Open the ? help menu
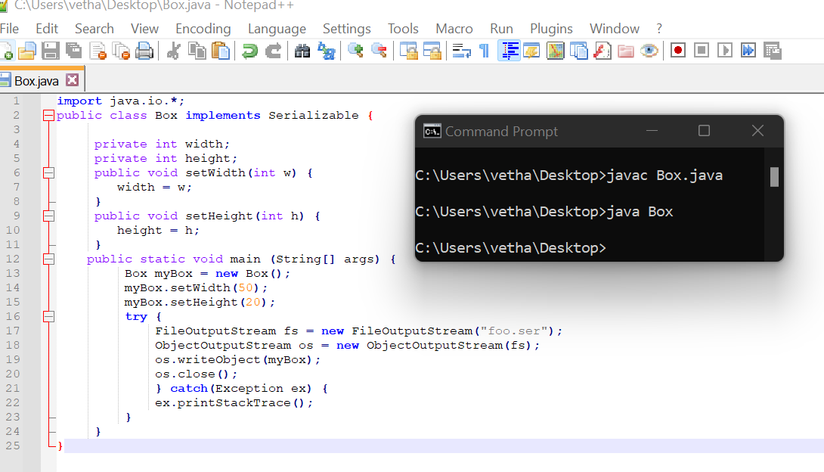The image size is (824, 472). [659, 29]
